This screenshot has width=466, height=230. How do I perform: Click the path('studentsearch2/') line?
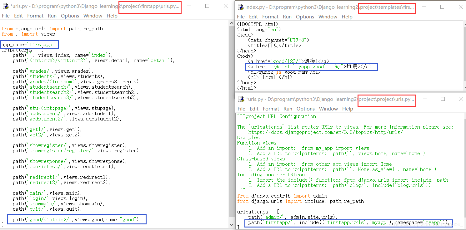click(75, 92)
